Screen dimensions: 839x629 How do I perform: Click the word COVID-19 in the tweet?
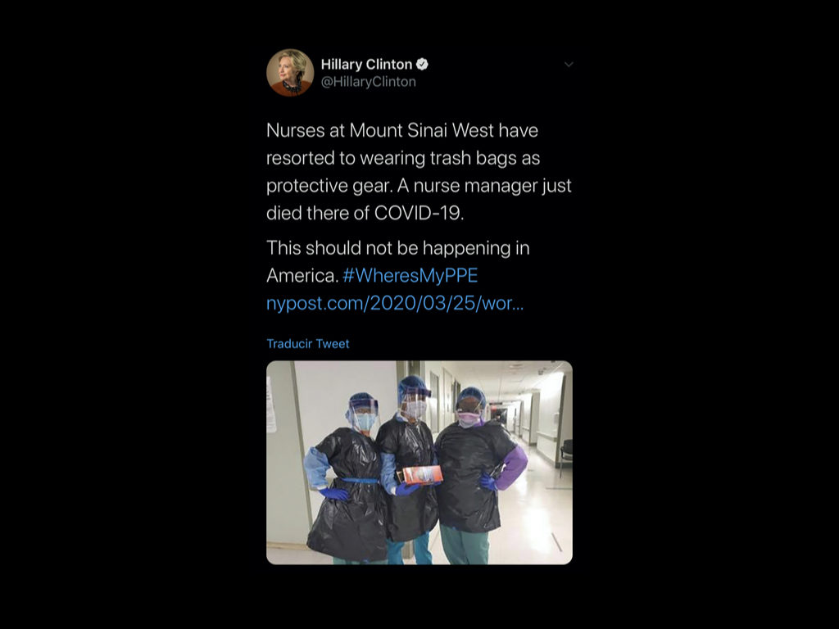417,213
